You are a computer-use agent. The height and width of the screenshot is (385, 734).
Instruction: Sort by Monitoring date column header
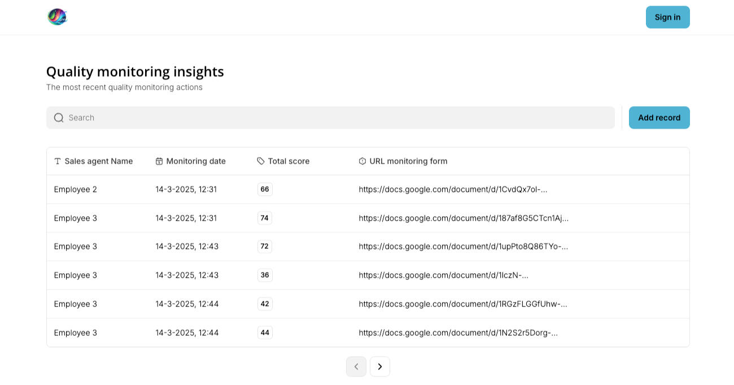(196, 161)
